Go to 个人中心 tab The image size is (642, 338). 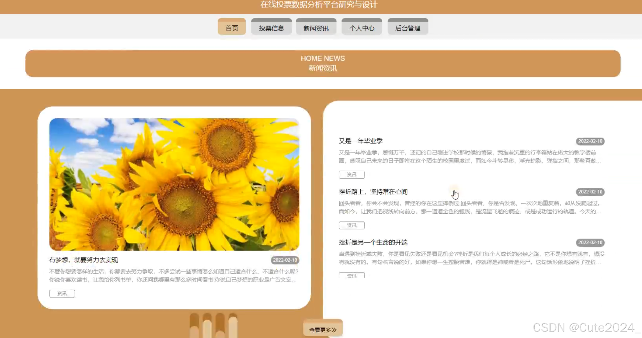pos(362,28)
